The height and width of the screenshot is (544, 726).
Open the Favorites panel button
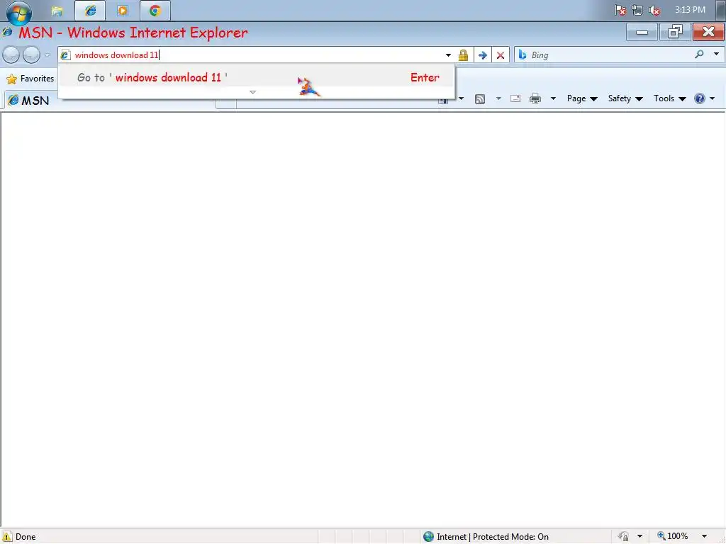(x=30, y=79)
